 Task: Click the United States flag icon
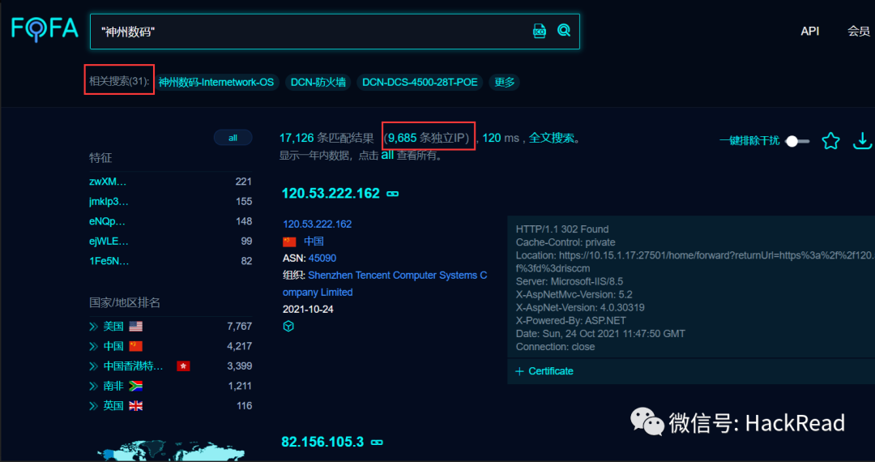click(135, 327)
